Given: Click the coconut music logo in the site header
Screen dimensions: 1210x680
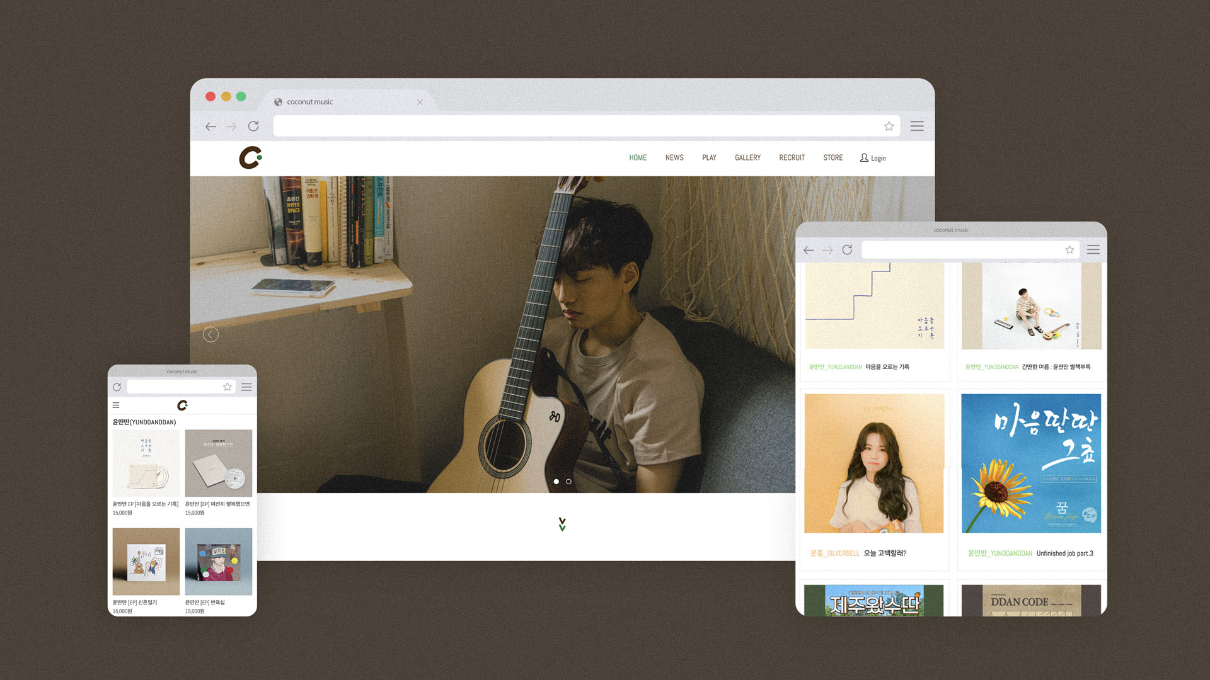Looking at the screenshot, I should pos(250,157).
